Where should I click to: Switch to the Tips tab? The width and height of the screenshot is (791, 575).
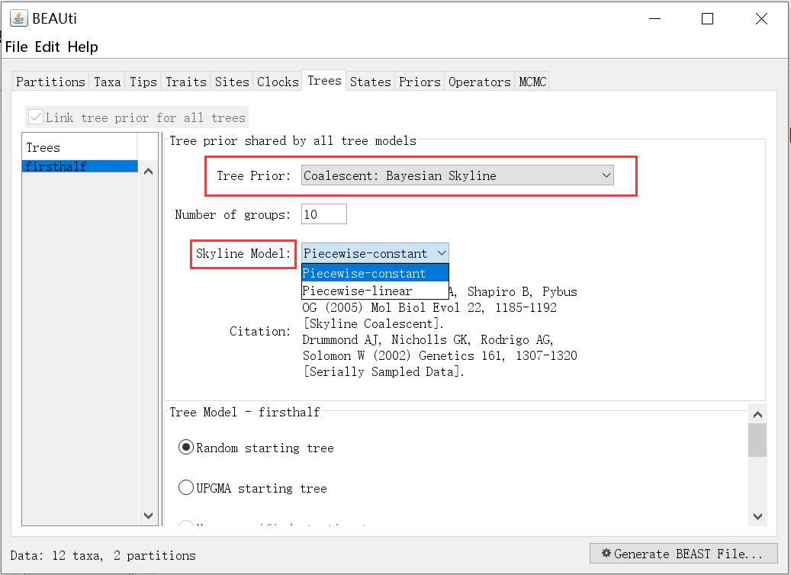click(143, 82)
